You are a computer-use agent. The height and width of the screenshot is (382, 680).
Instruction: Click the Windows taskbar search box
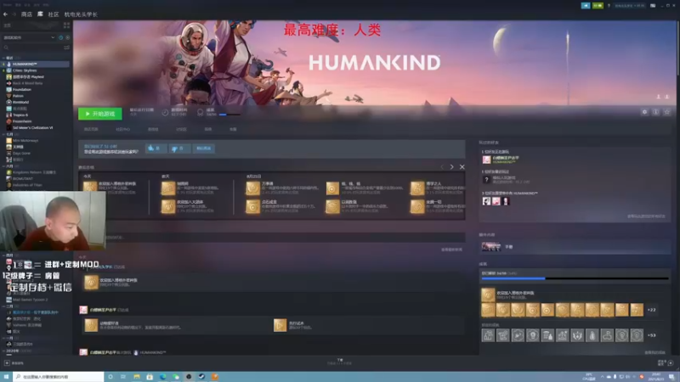click(59, 377)
